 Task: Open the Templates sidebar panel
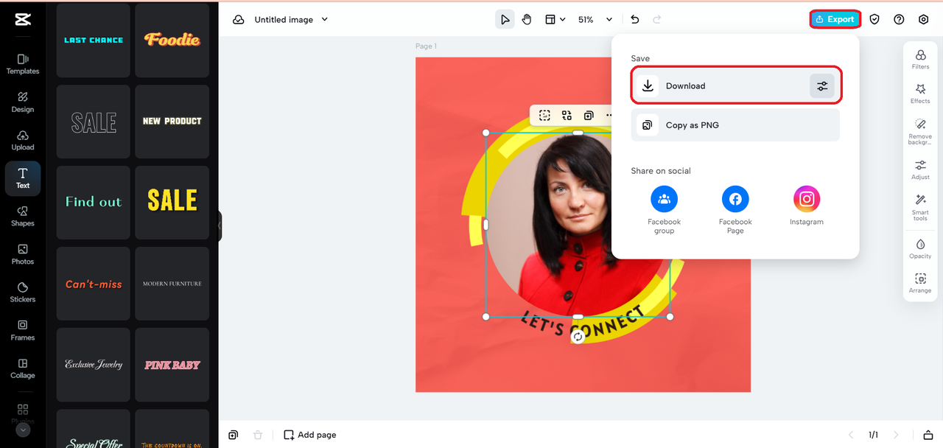tap(23, 64)
